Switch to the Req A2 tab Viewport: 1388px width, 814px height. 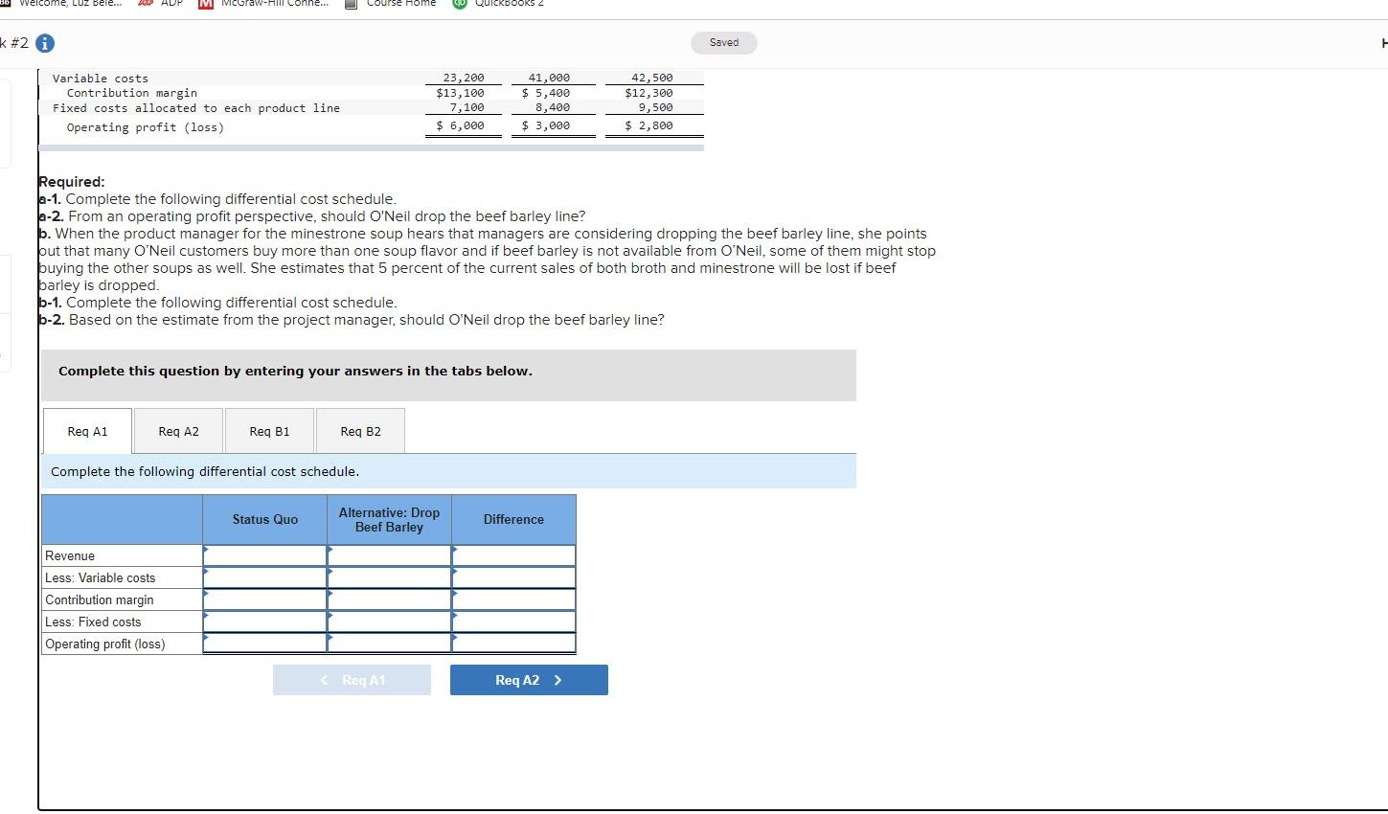(x=178, y=431)
